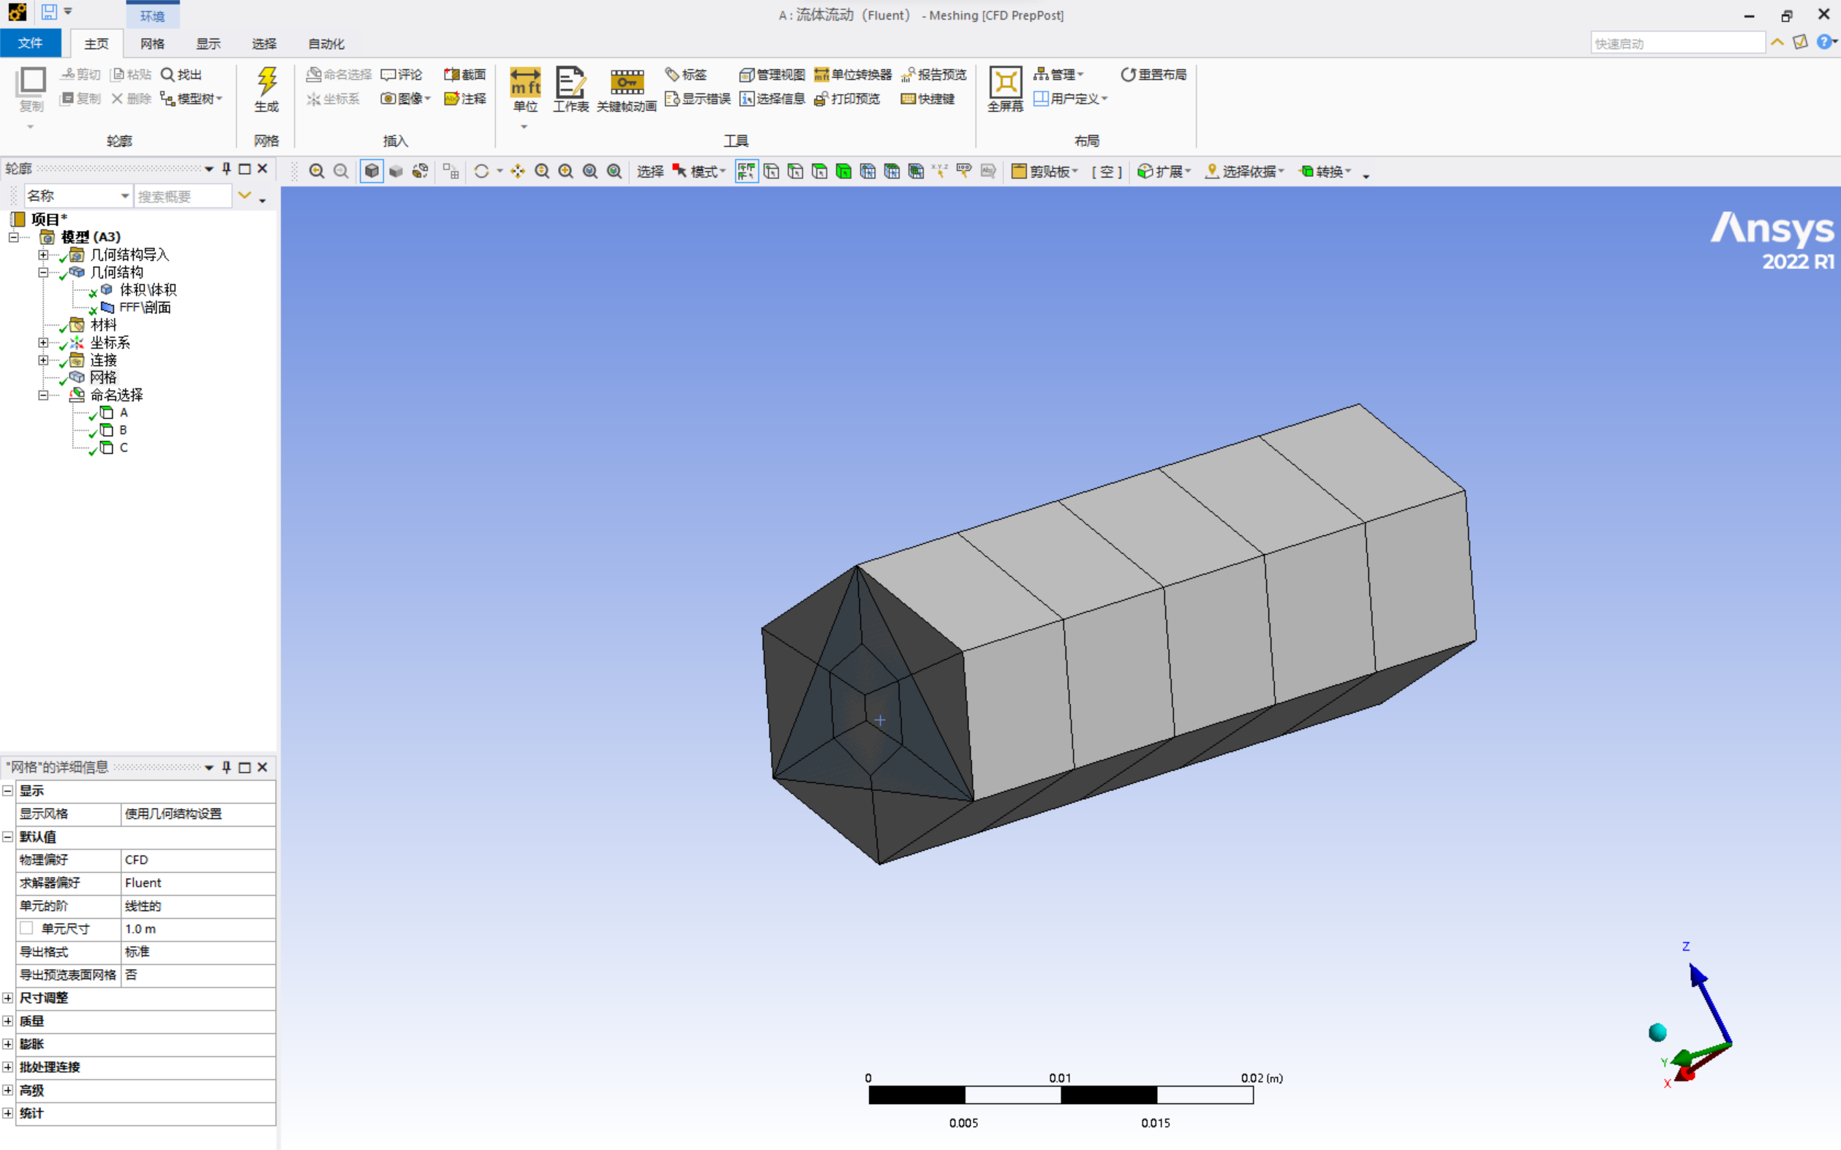Expand the Geometry Imports (几何结构导入) node

43,255
